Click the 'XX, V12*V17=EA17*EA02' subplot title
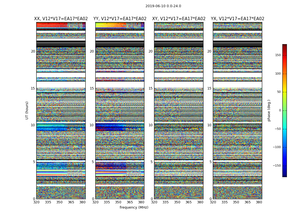This screenshot has height=221, width=291. pos(61,19)
